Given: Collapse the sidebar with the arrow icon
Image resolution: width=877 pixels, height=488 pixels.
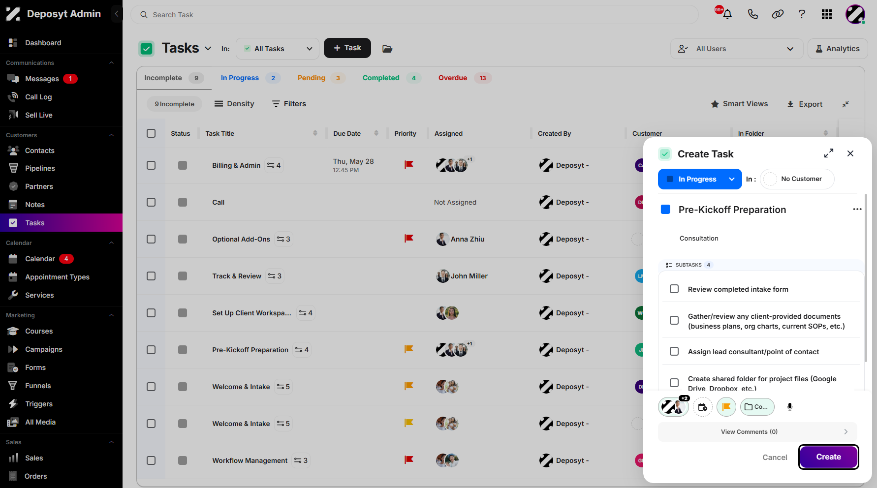Looking at the screenshot, I should point(117,14).
